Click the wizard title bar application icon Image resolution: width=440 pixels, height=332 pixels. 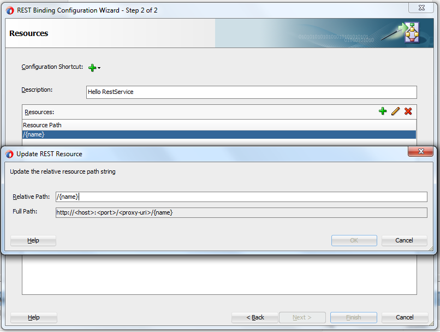pyautogui.click(x=9, y=11)
